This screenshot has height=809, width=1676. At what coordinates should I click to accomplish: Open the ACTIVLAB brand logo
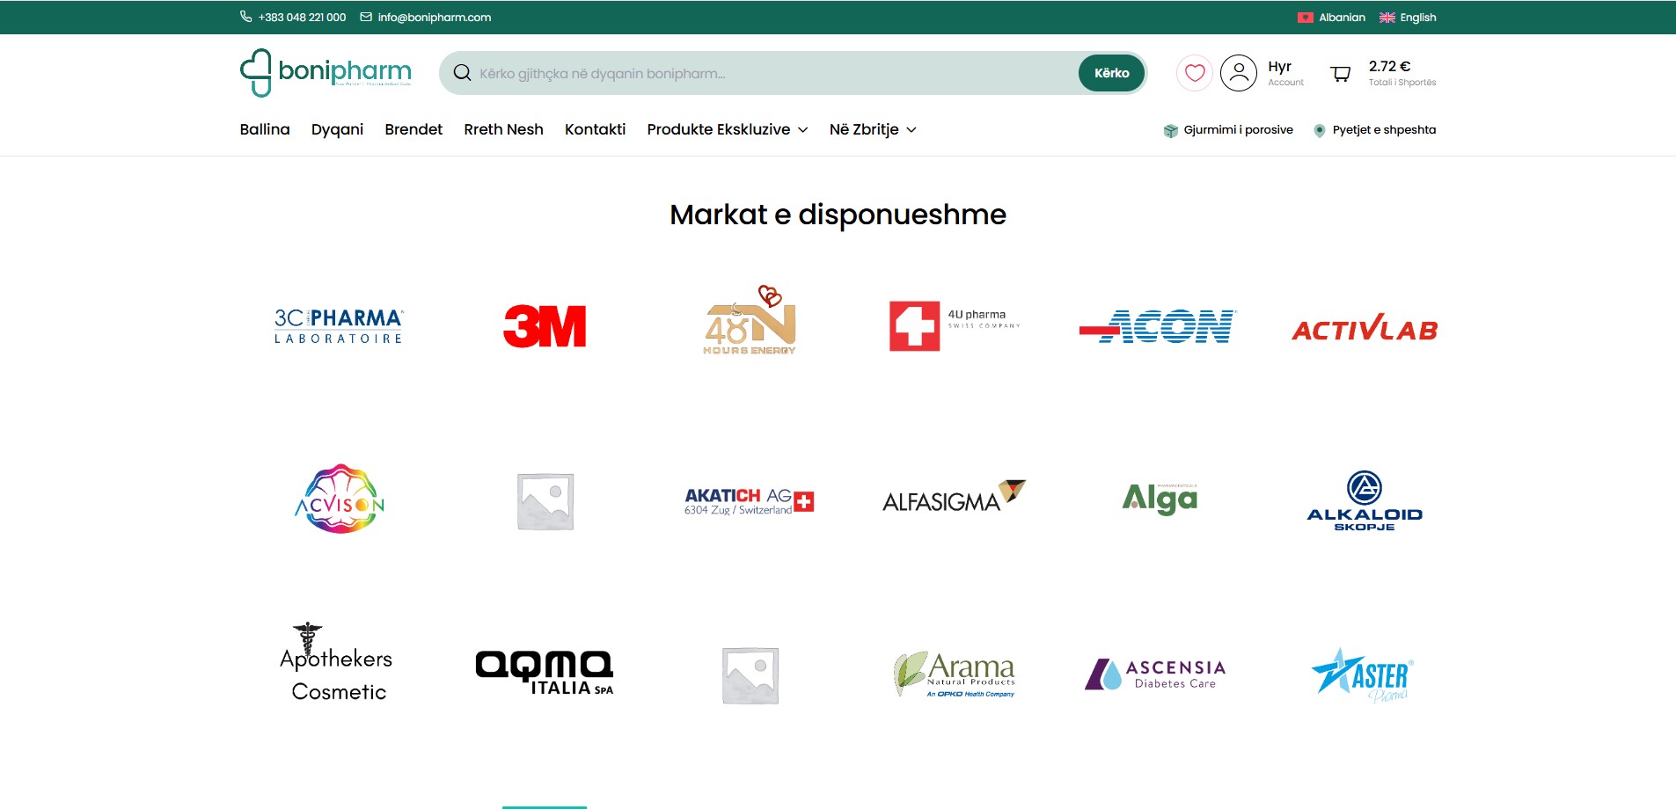coord(1365,328)
